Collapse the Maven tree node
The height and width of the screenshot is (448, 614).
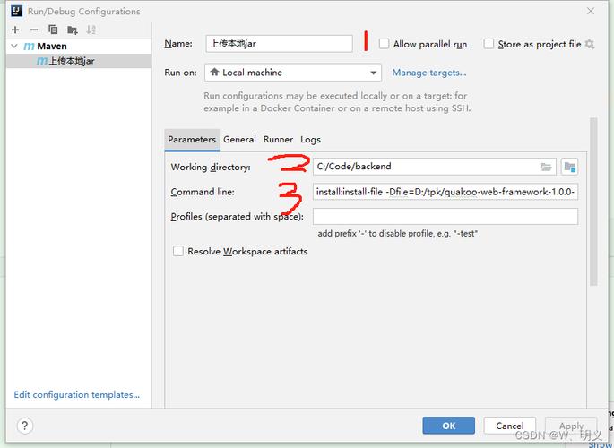pos(15,46)
